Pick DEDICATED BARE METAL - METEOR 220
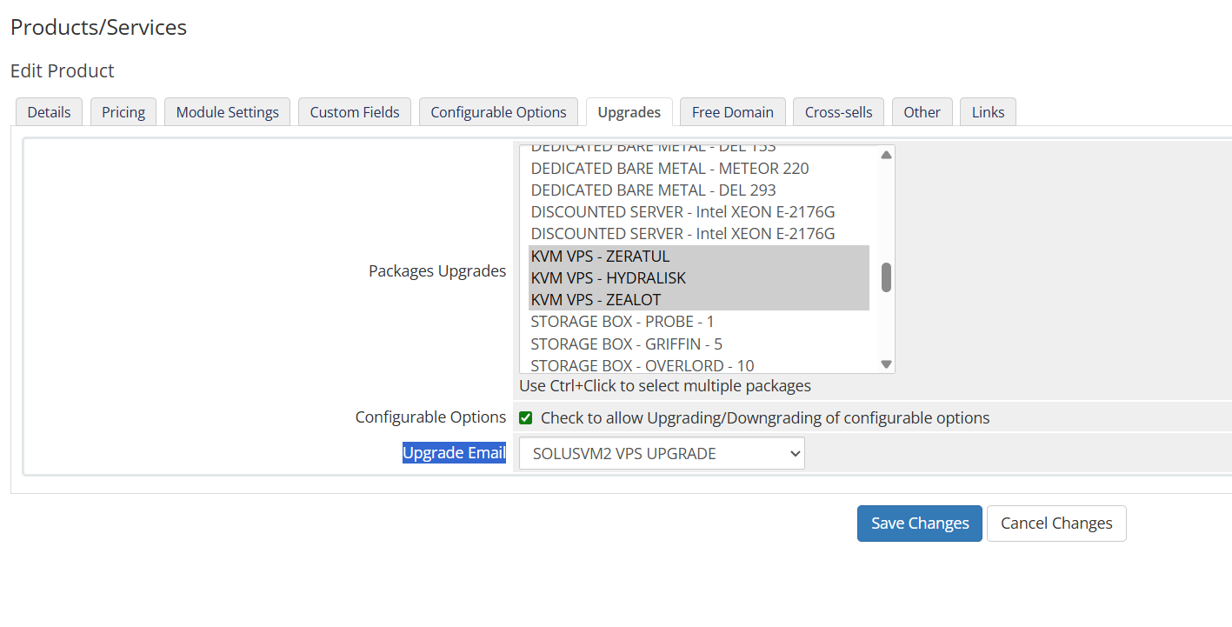The image size is (1232, 627). [669, 169]
